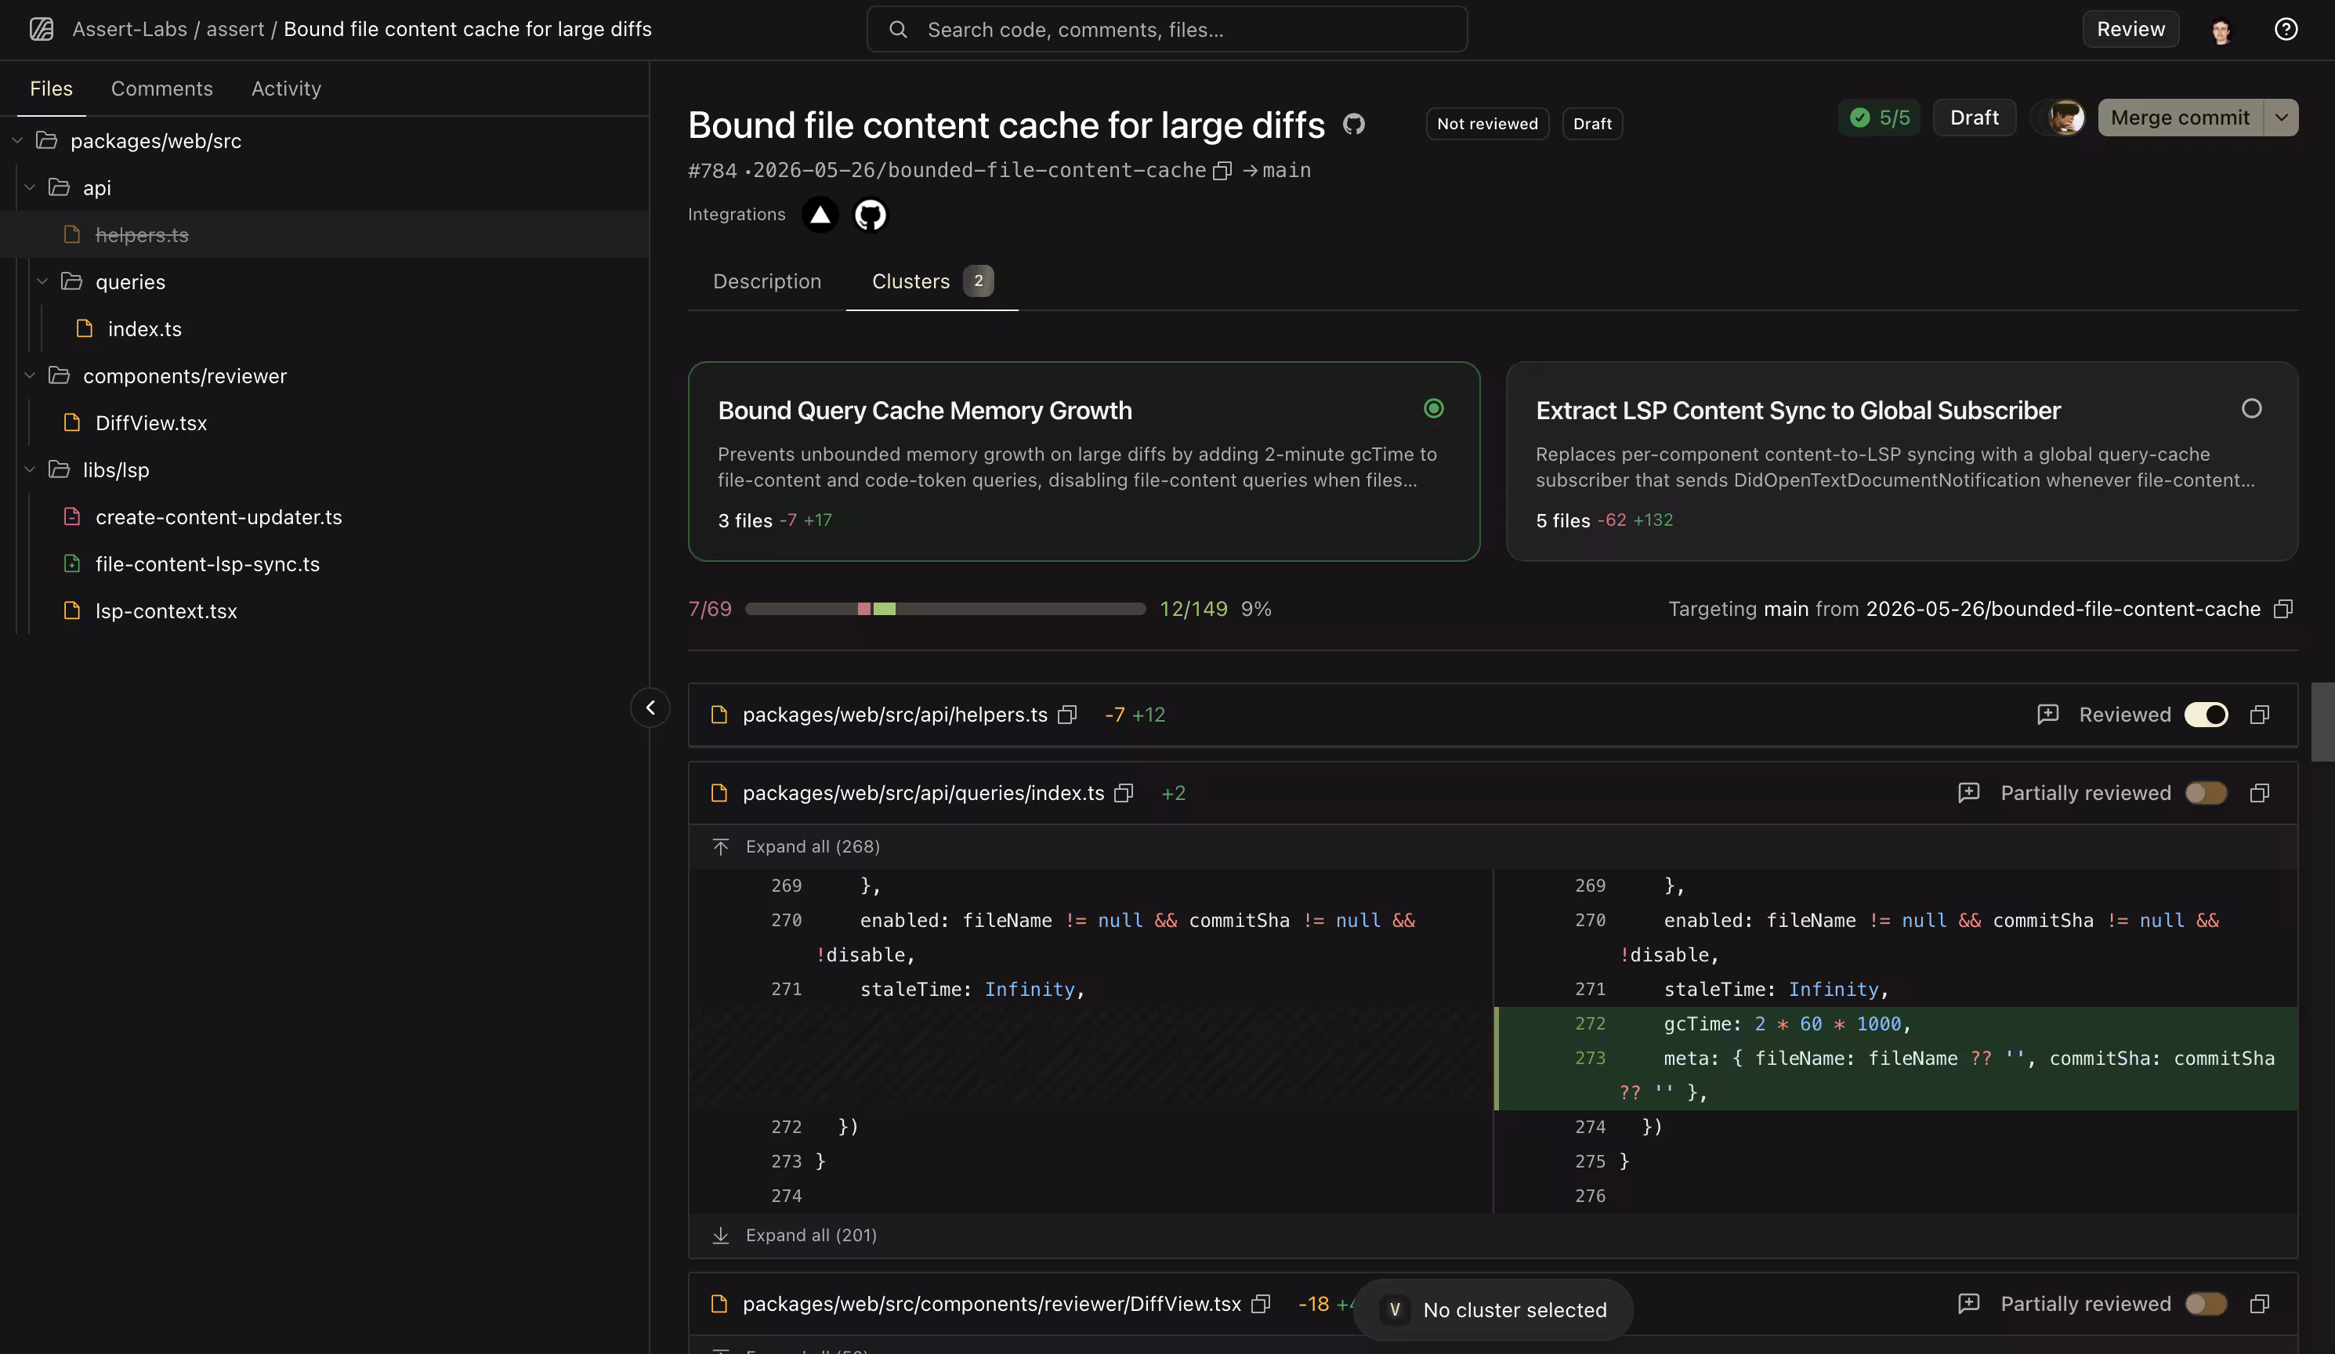
Task: Open Assert-Labs breadcrumb link
Action: [130, 30]
